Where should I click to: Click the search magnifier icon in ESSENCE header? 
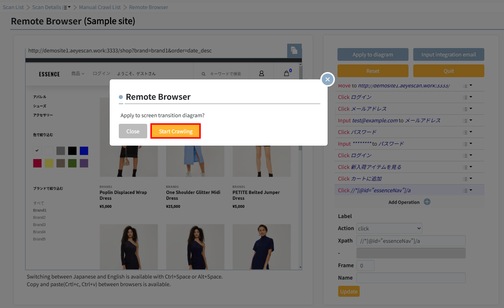pyautogui.click(x=204, y=74)
